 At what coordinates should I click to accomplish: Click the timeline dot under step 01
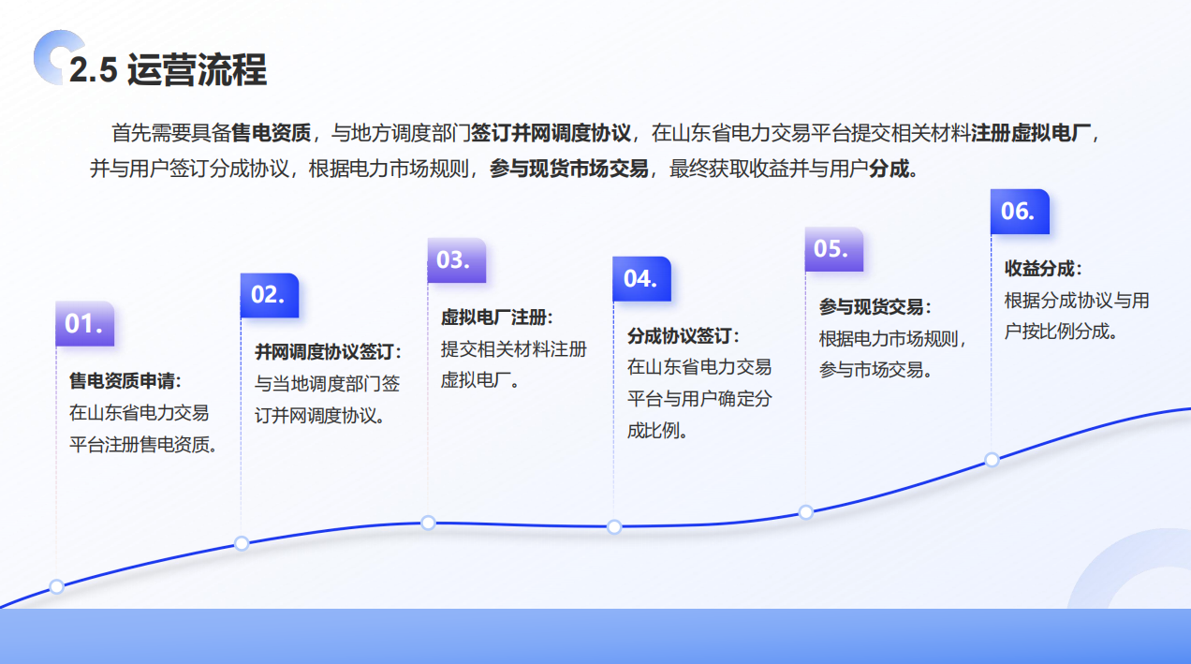56,586
